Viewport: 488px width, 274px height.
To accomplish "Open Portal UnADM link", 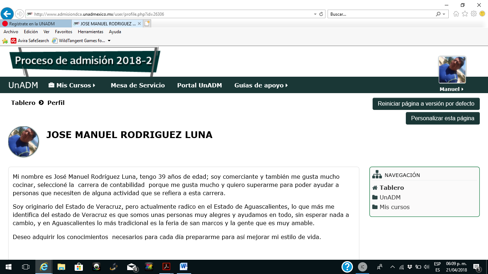I will click(x=199, y=85).
